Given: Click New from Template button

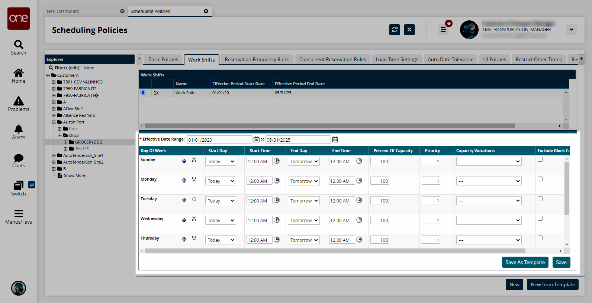Looking at the screenshot, I should pyautogui.click(x=553, y=284).
